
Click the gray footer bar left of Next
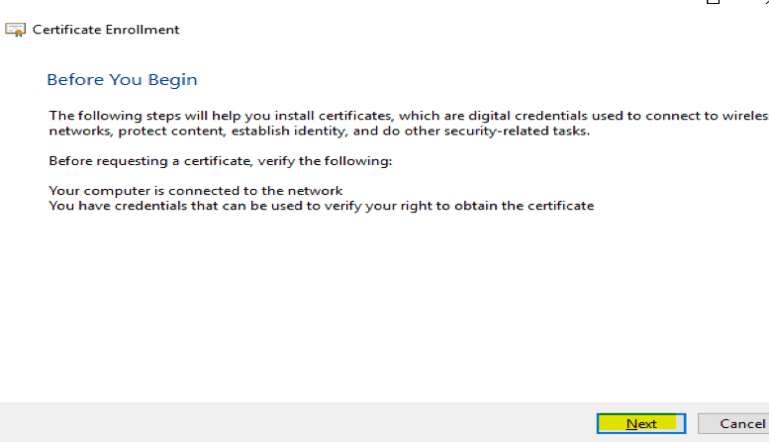click(297, 423)
